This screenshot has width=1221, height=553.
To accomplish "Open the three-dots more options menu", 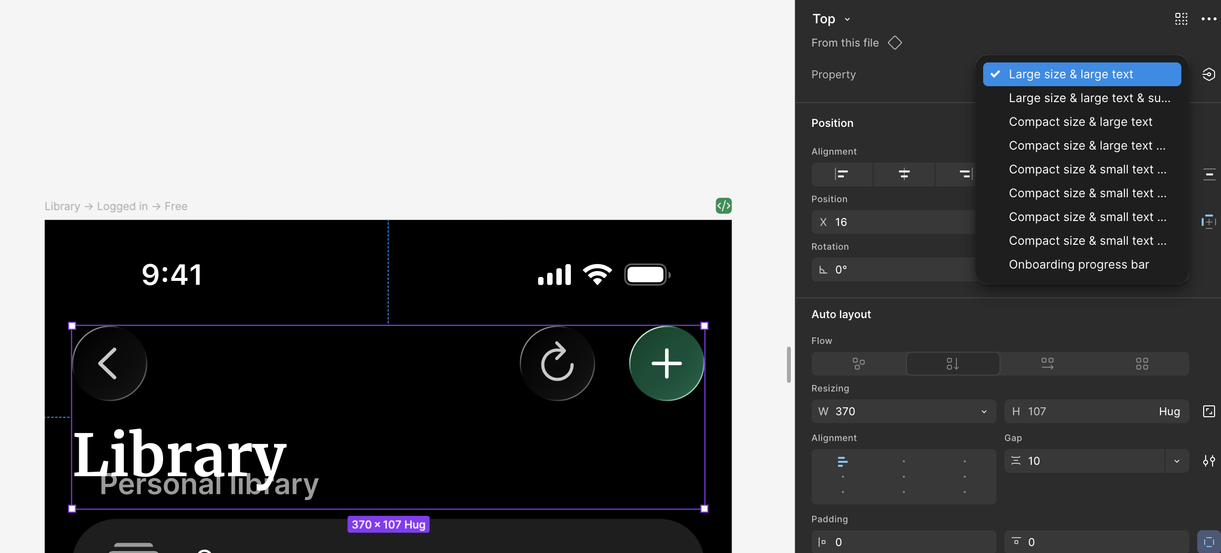I will pyautogui.click(x=1209, y=19).
